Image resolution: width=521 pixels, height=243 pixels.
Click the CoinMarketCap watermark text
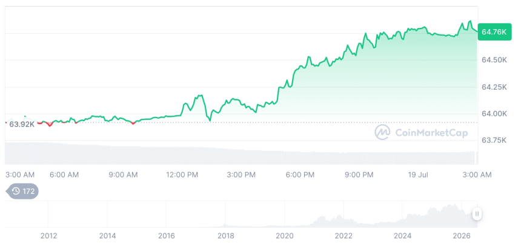pos(431,133)
